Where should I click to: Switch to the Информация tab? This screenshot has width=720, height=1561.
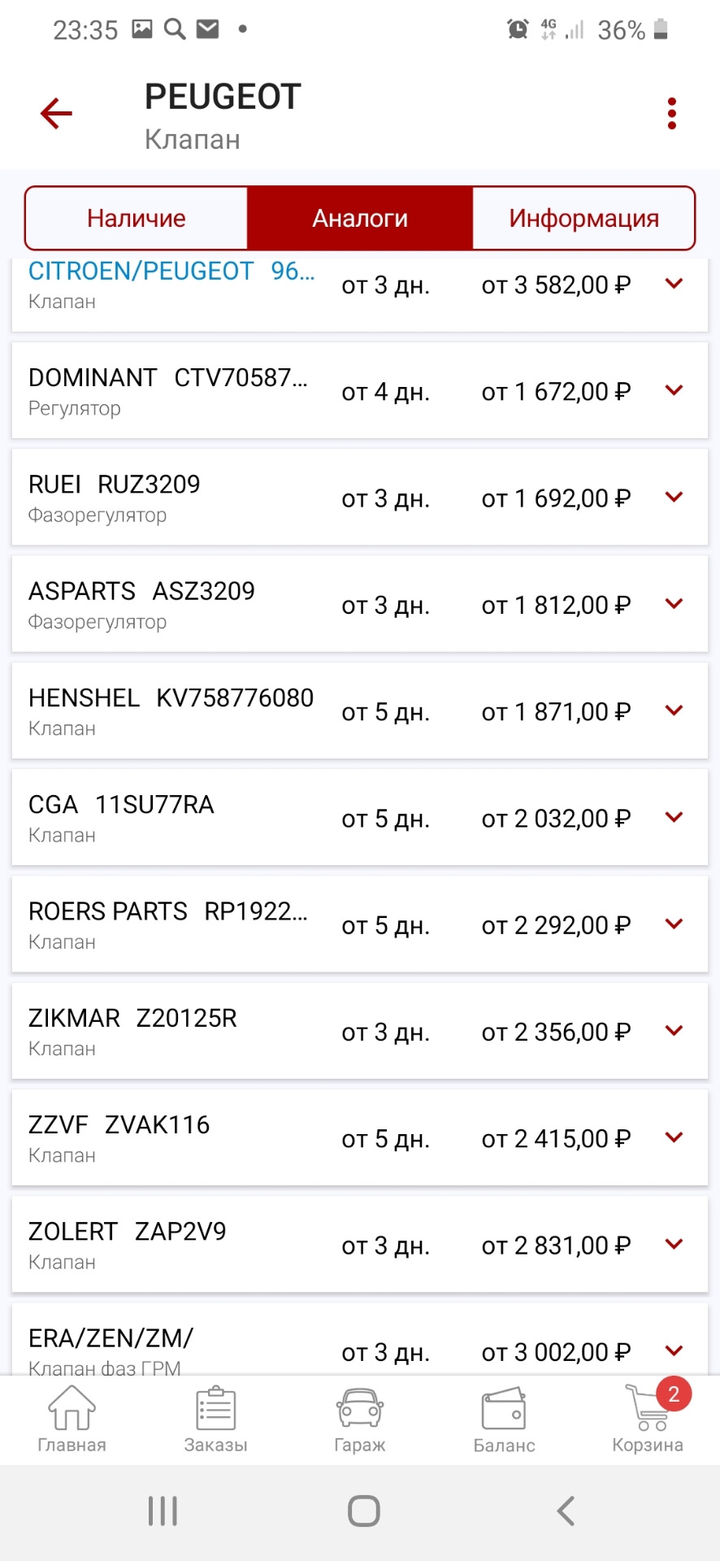[x=583, y=218]
